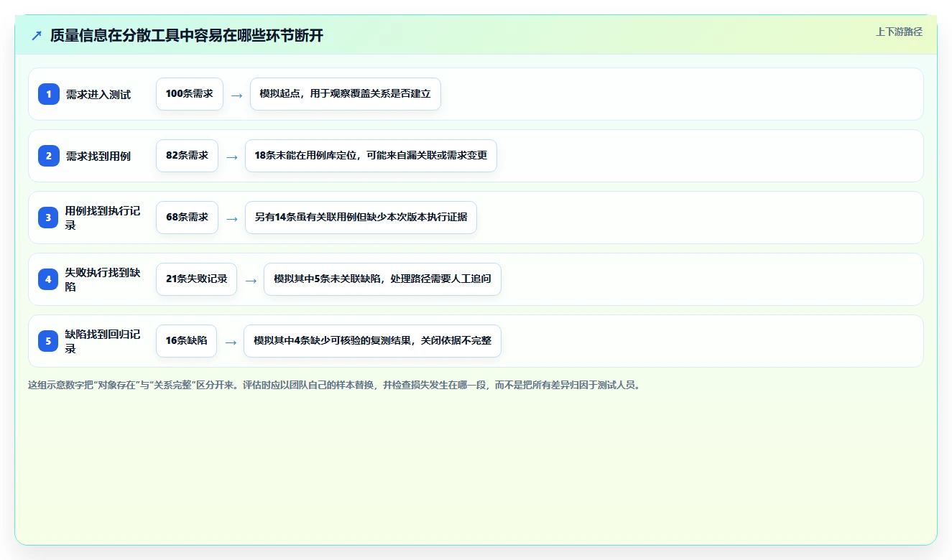Click the footnote starting with 这组示意数字

coord(333,385)
